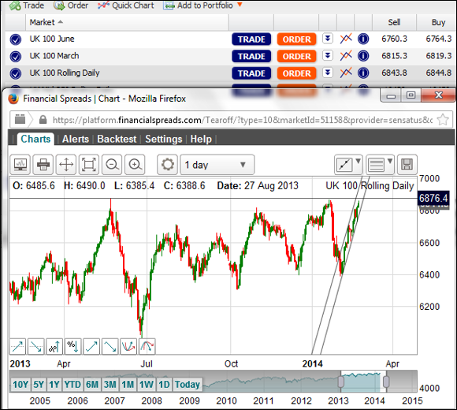Screen dimensions: 457x410
Task: Switch to the Alerts tab
Action: pos(76,139)
